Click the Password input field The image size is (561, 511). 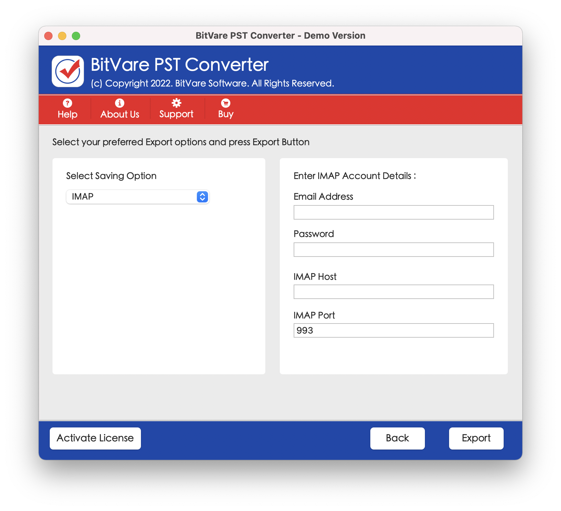(x=393, y=249)
